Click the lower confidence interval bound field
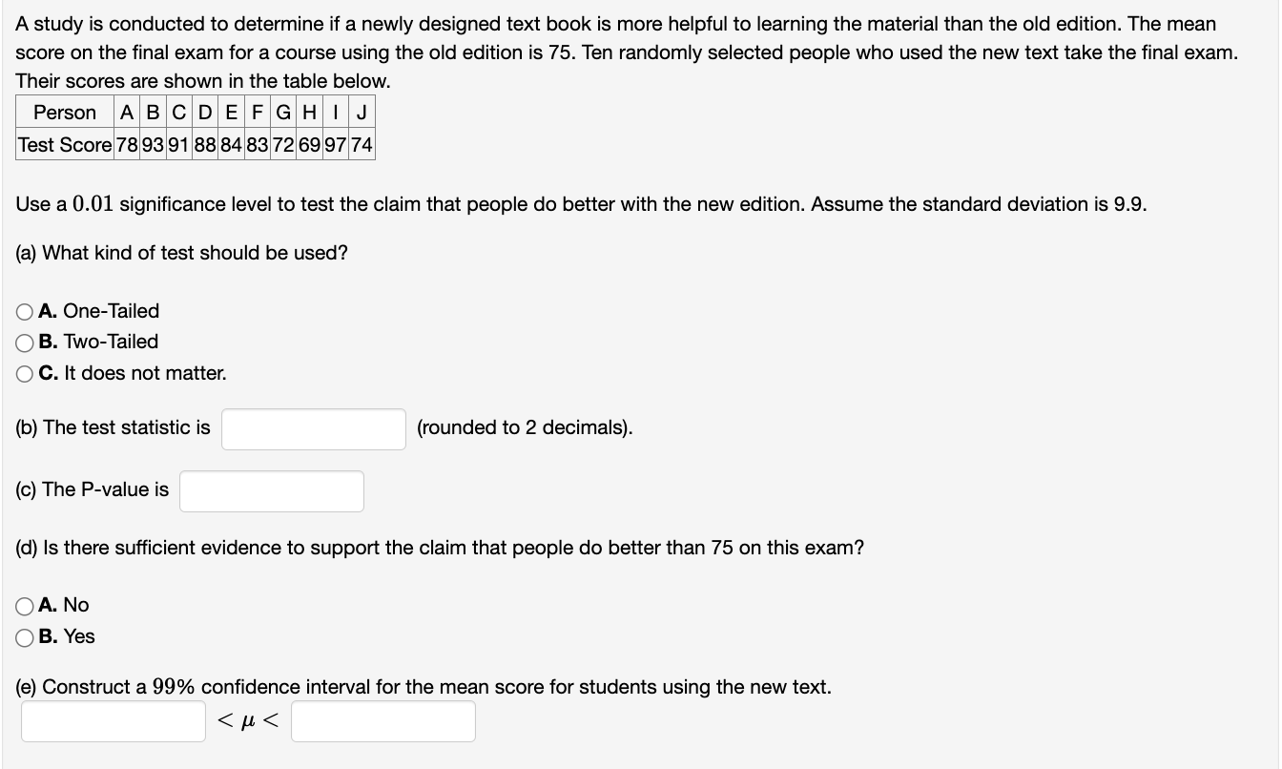Screen dimensions: 1282x769 [x=113, y=721]
